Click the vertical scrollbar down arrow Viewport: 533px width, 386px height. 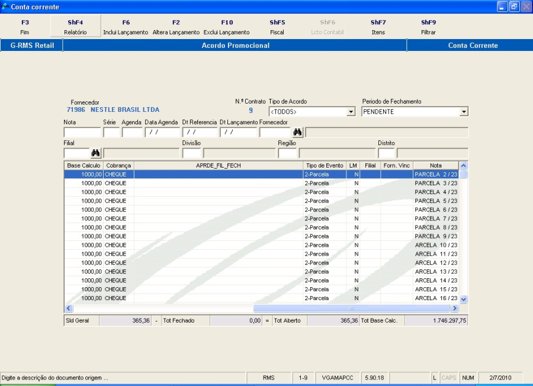(x=463, y=300)
